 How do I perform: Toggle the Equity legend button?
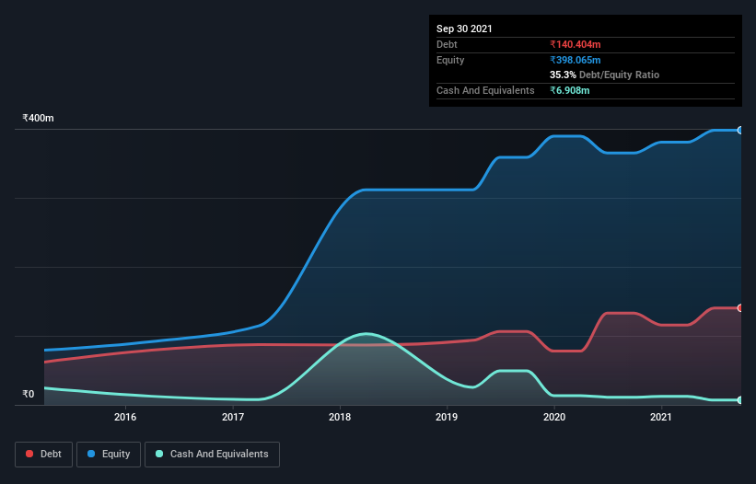click(109, 455)
